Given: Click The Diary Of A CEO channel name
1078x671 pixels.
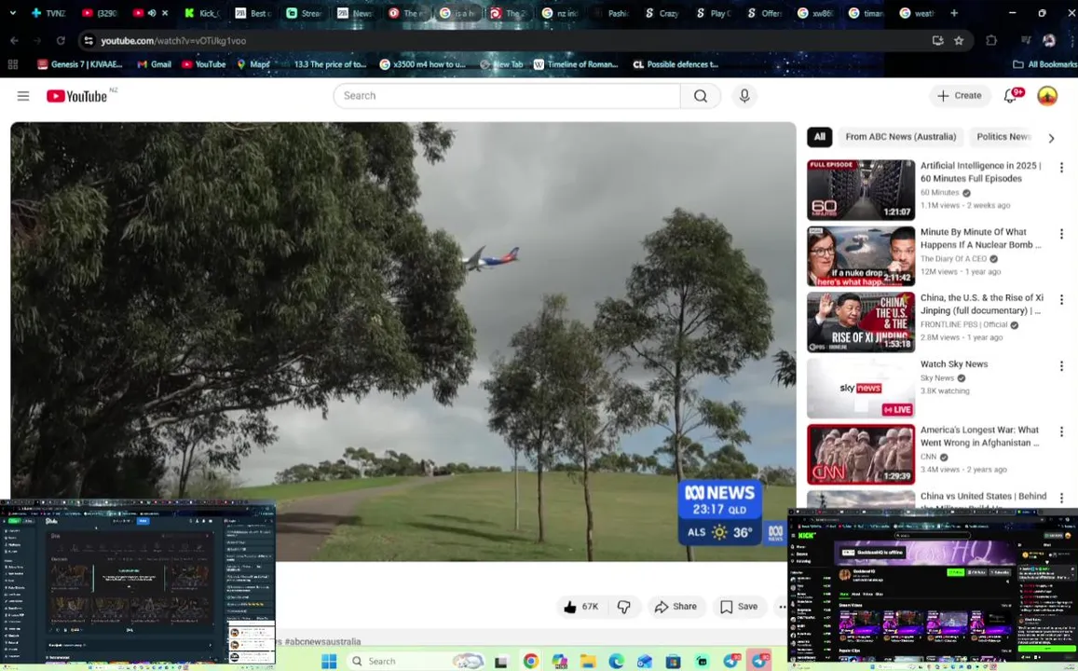Looking at the screenshot, I should click(953, 259).
